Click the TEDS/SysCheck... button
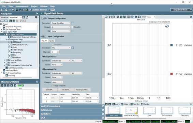 click(x=82, y=90)
